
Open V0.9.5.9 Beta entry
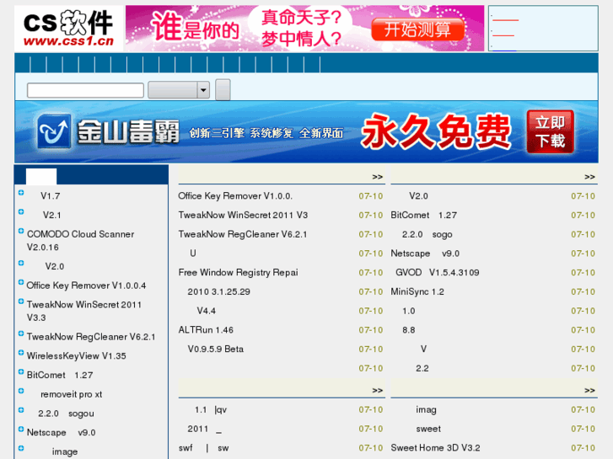(x=215, y=350)
